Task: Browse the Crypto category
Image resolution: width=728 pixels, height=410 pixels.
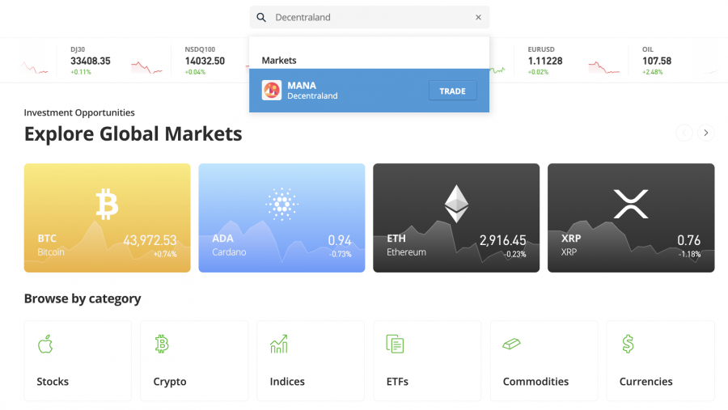Action: tap(194, 361)
